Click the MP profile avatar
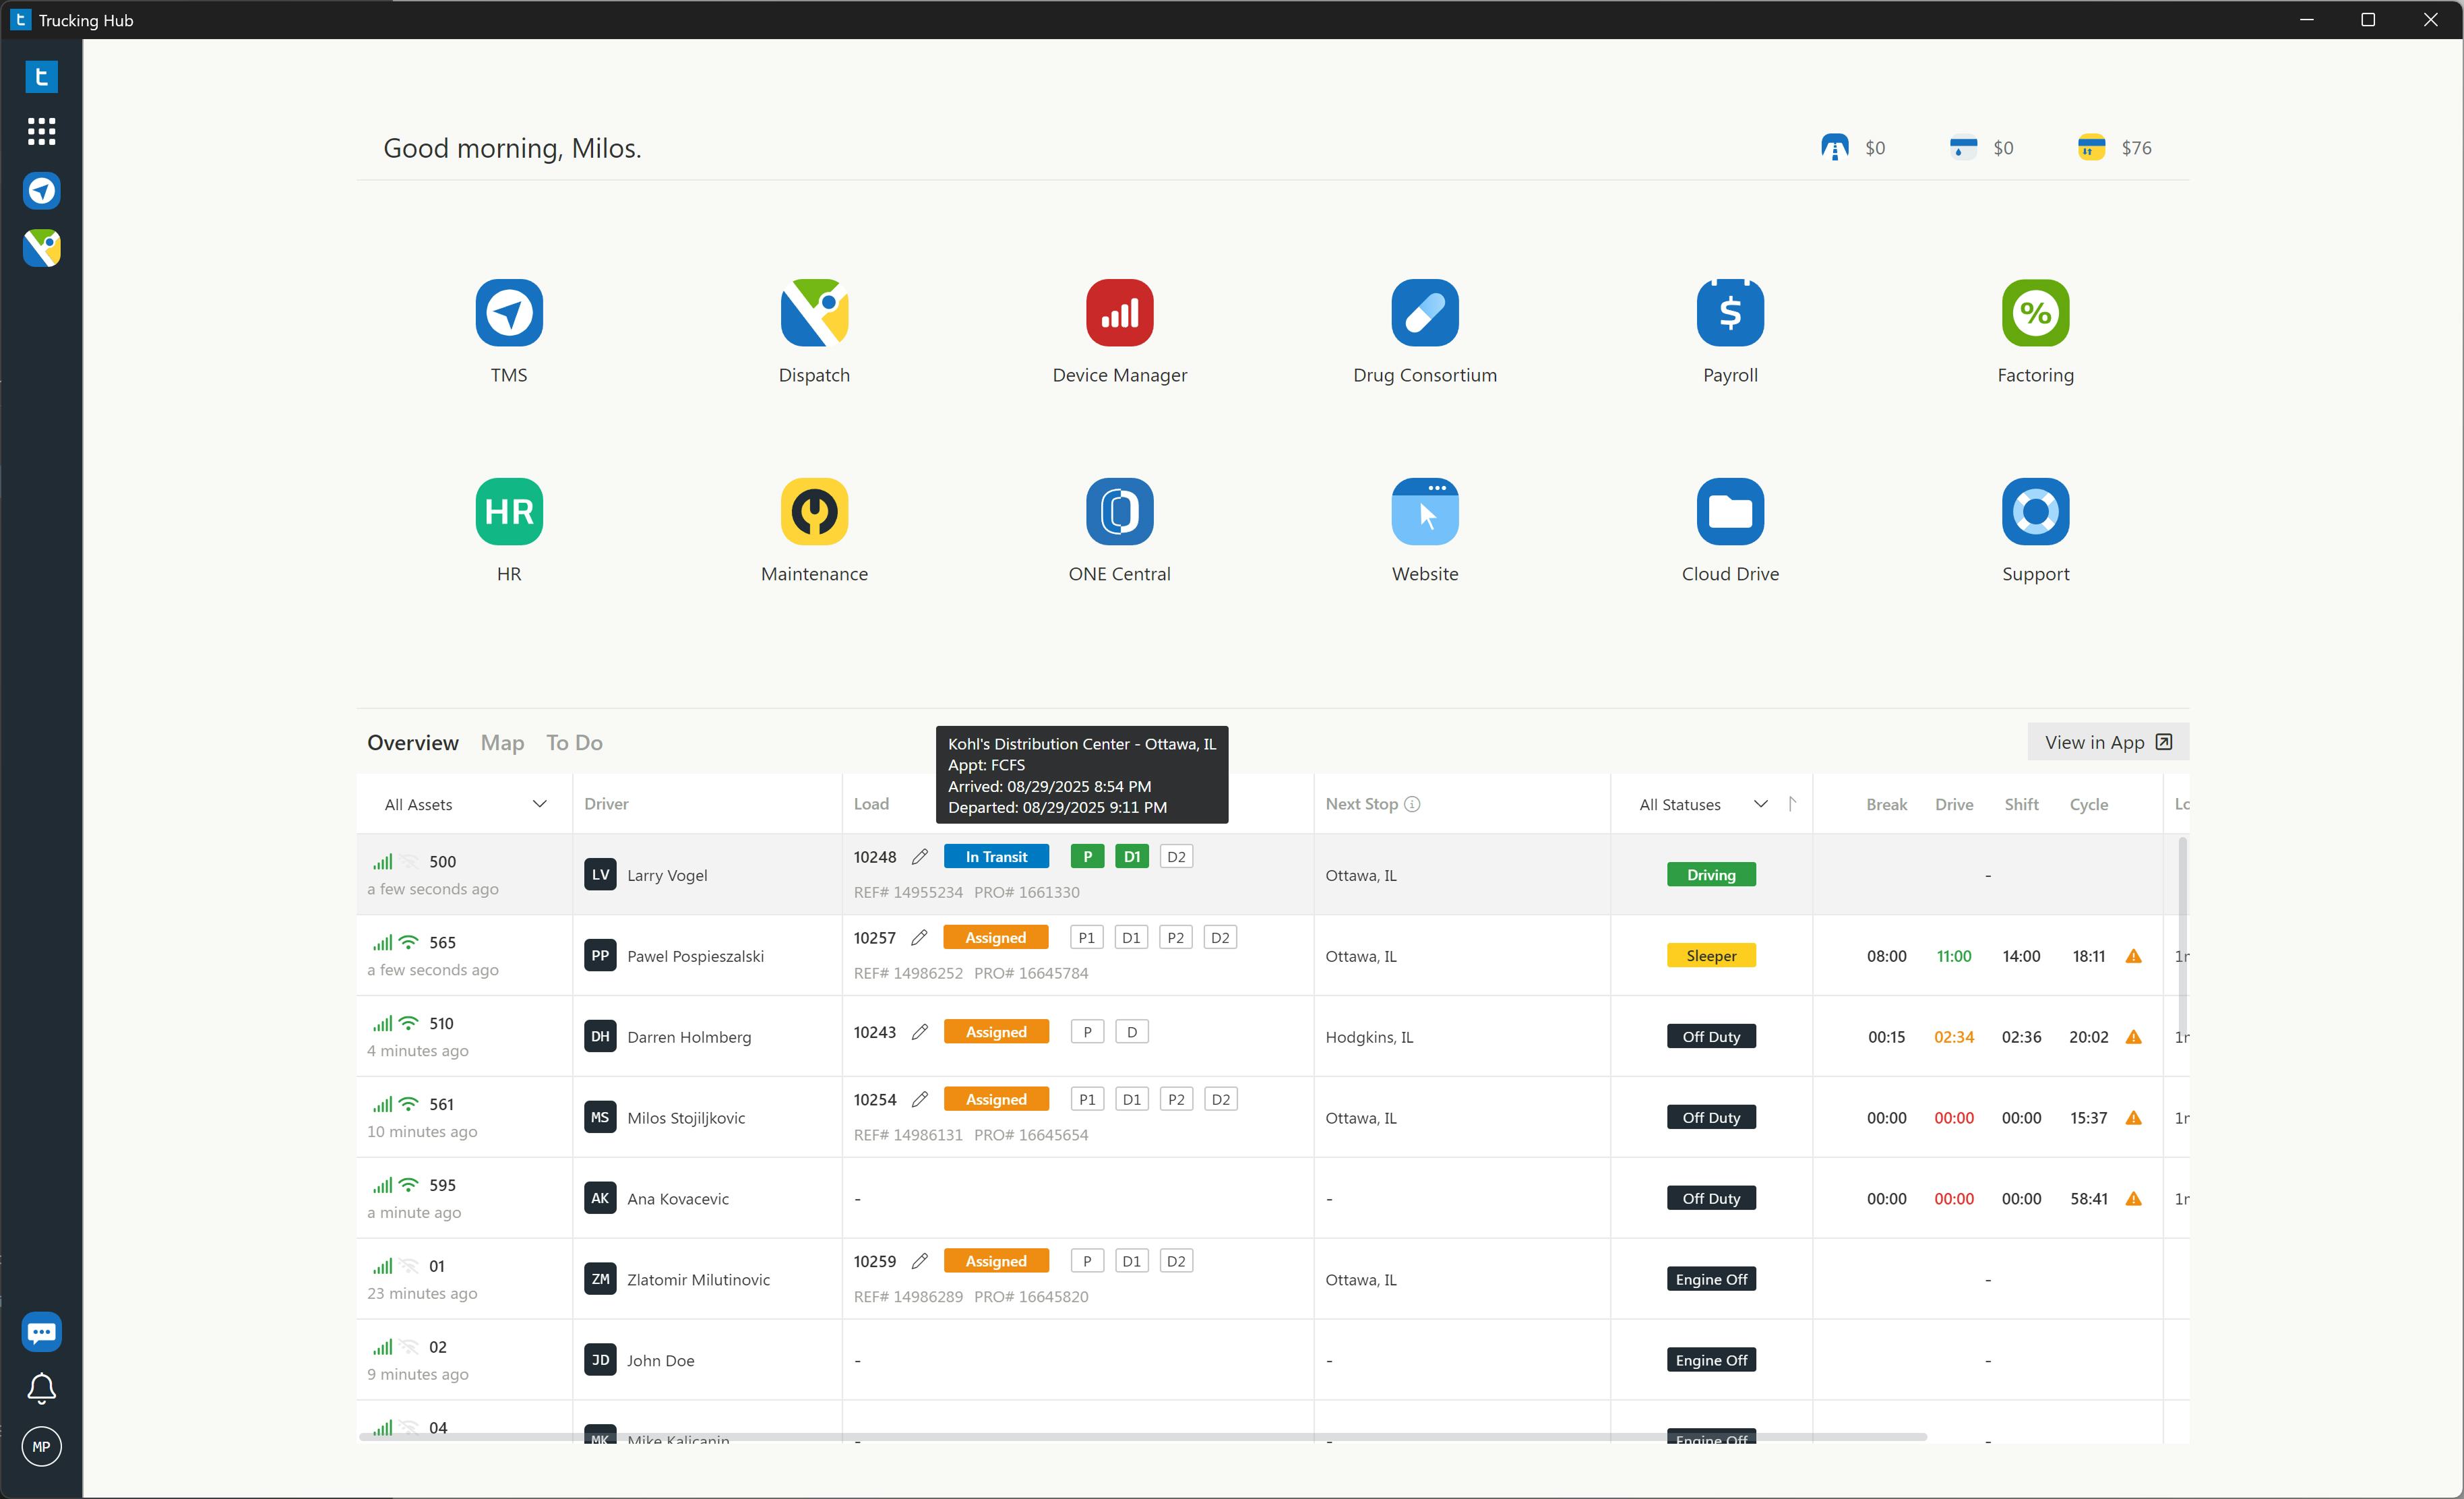 tap(41, 1446)
